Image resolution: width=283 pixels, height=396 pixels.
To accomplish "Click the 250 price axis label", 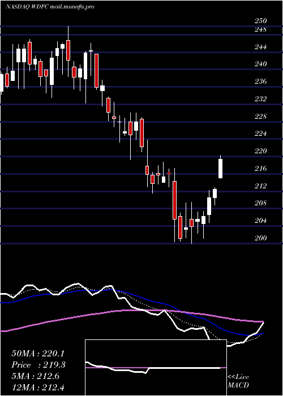I will pos(261,21).
